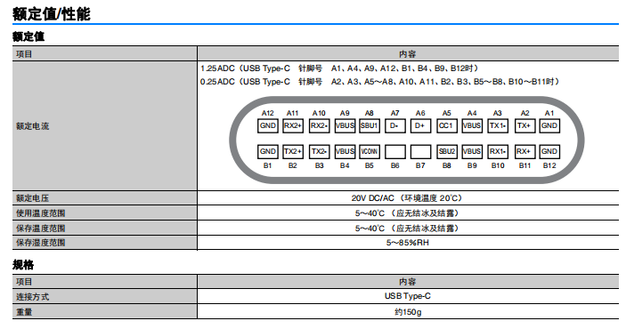
Task: Click the 额定电流 row label
Action: [x=32, y=126]
